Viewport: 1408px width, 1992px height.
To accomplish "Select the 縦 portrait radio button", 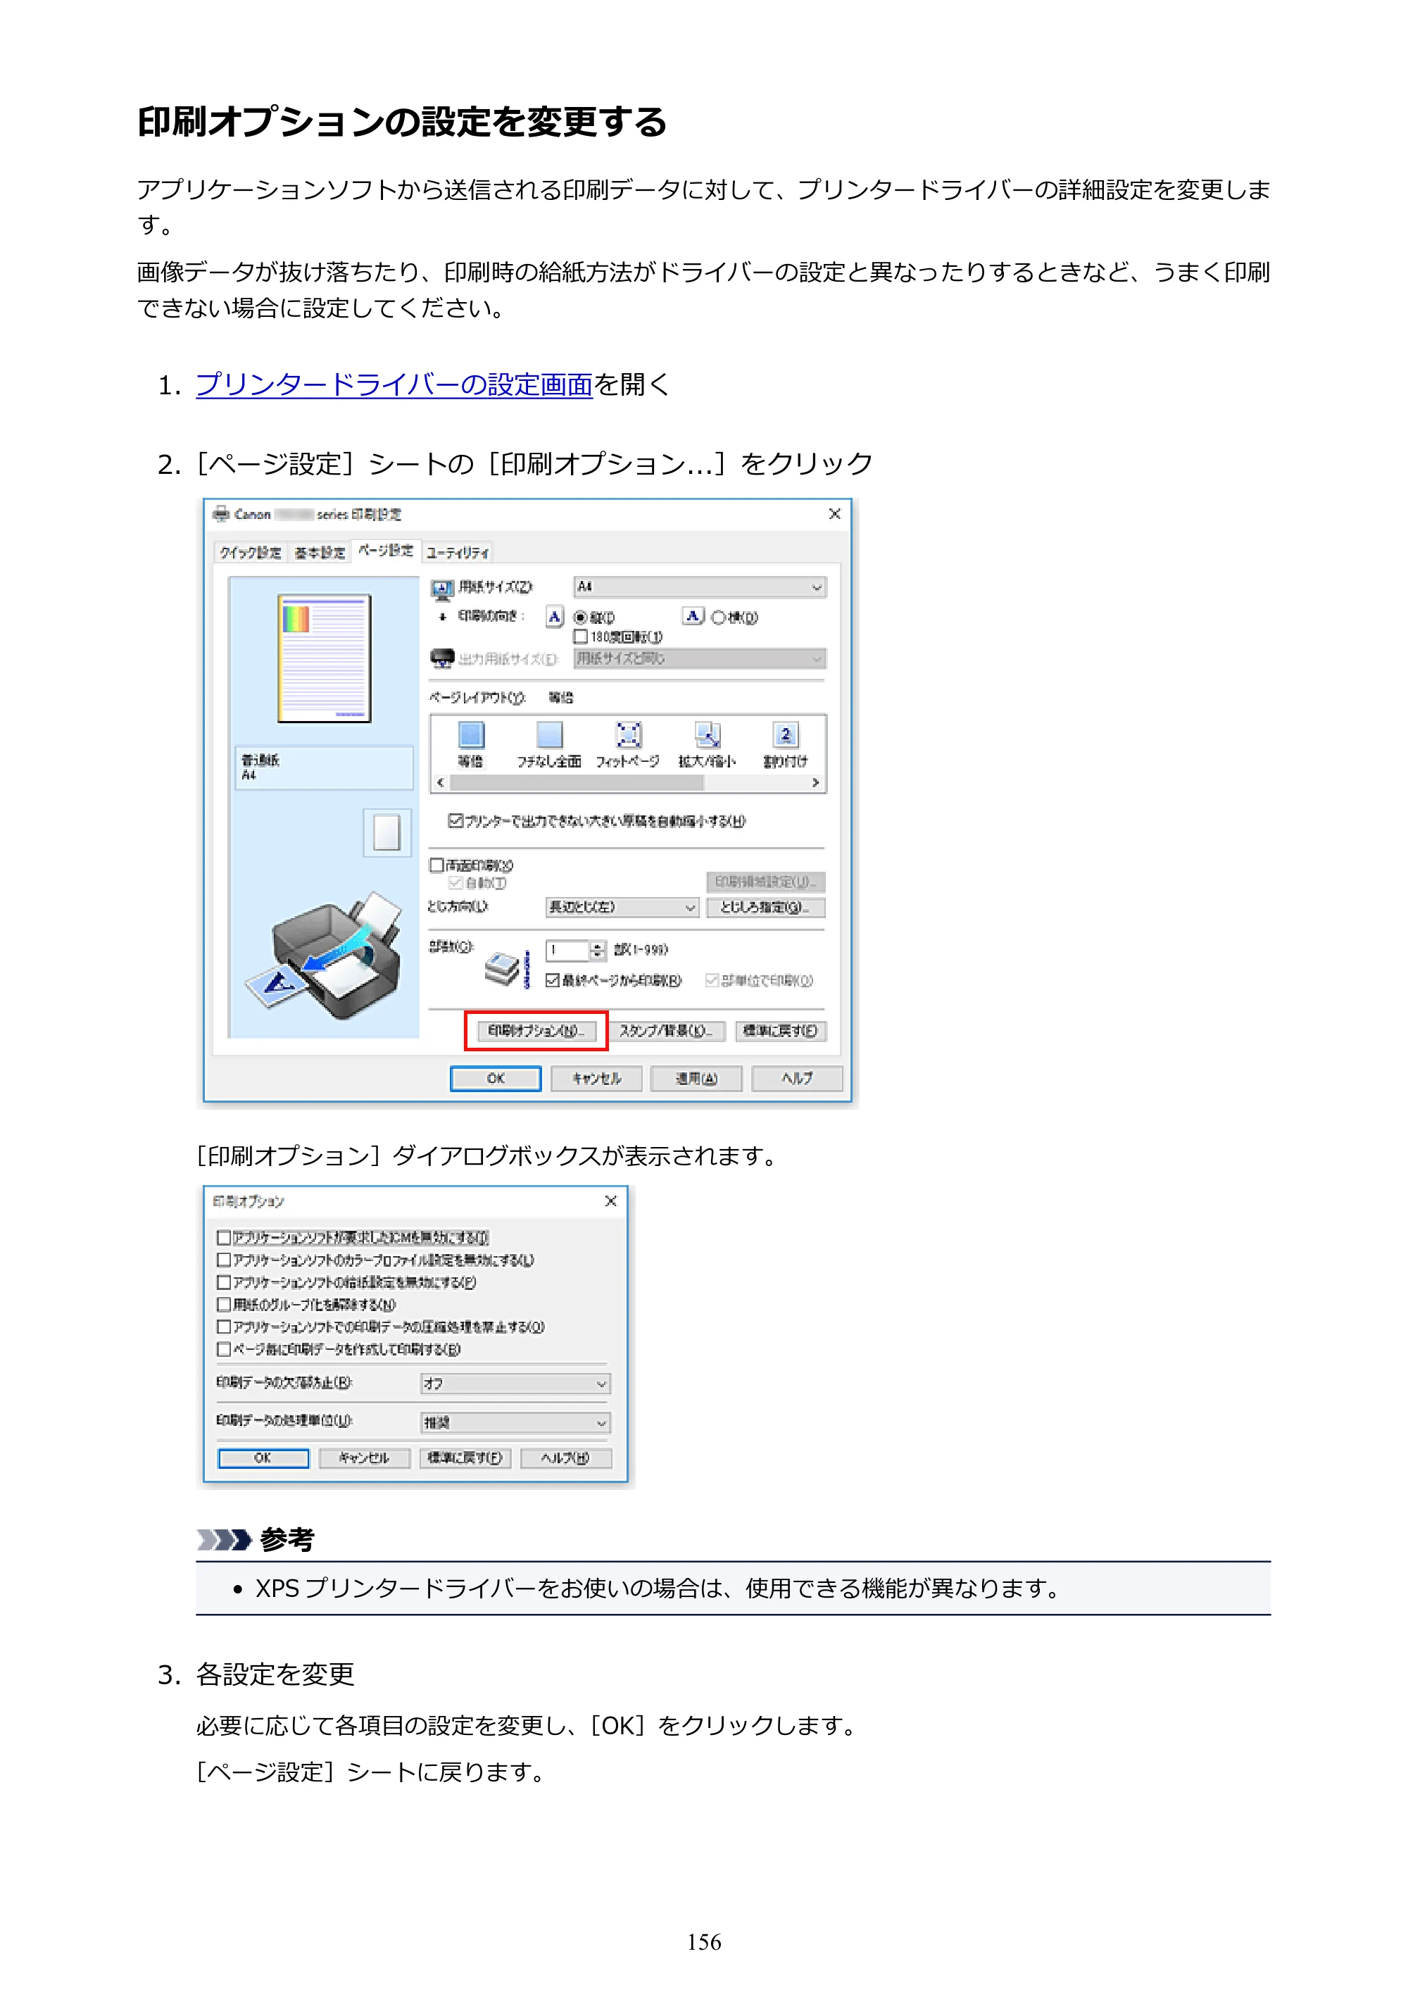I will coord(580,618).
